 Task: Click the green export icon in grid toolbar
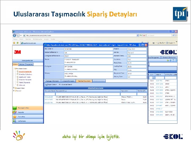[x=168, y=60]
